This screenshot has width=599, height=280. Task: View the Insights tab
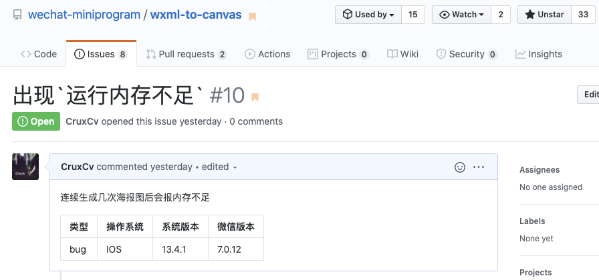coord(539,54)
